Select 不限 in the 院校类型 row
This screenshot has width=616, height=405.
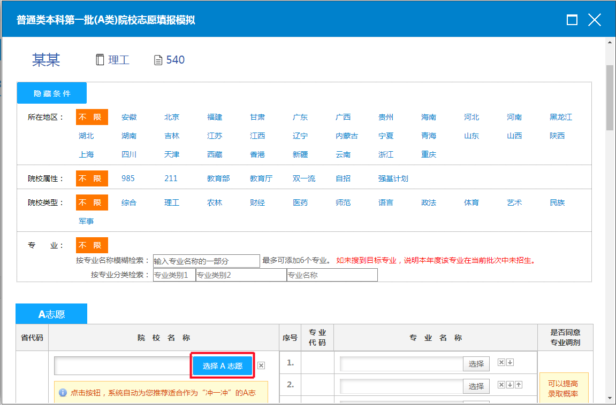point(92,203)
